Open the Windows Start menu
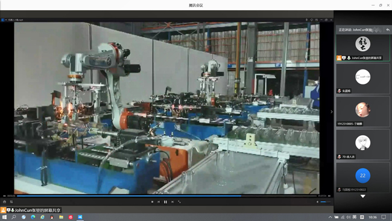The height and width of the screenshot is (221, 392). 4,217
